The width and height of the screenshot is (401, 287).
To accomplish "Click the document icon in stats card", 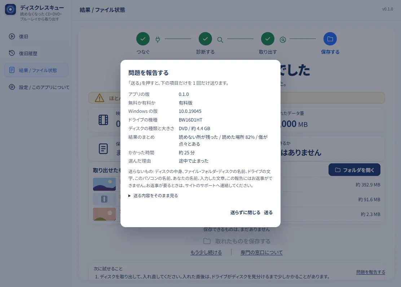I will [x=103, y=149].
